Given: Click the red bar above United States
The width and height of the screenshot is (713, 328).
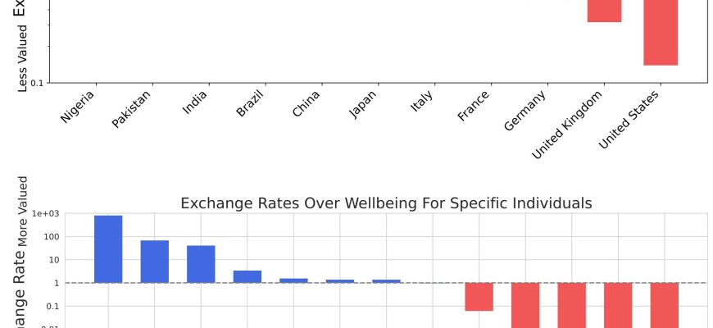Looking at the screenshot, I should pos(660,33).
